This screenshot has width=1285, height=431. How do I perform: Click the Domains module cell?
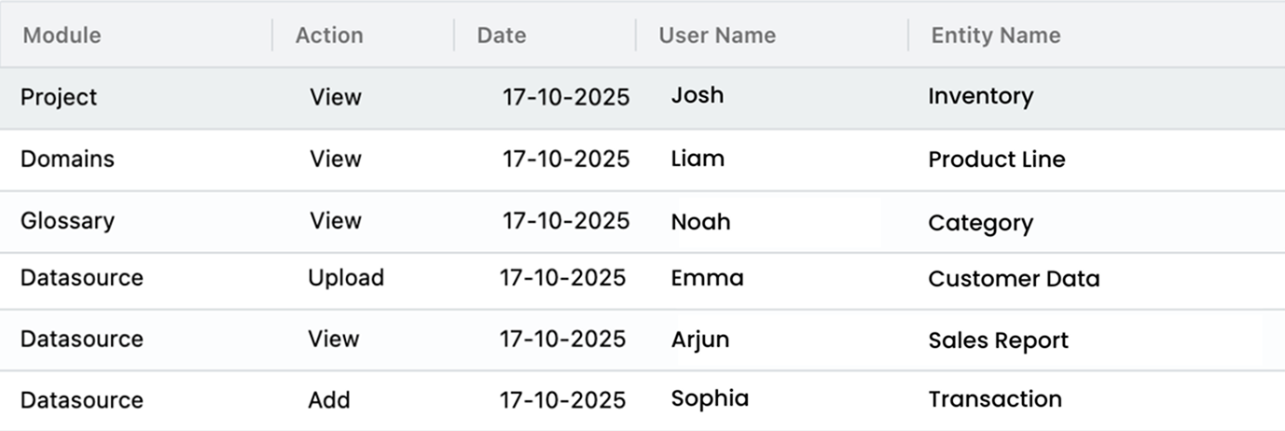(67, 159)
